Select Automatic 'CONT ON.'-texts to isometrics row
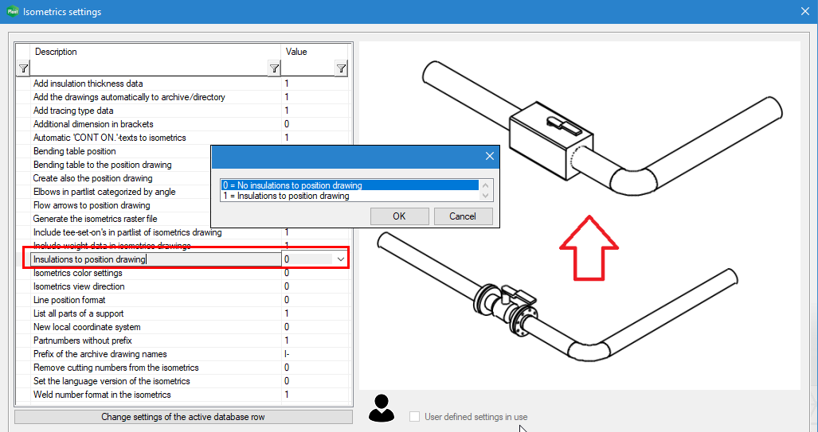 tap(182, 138)
